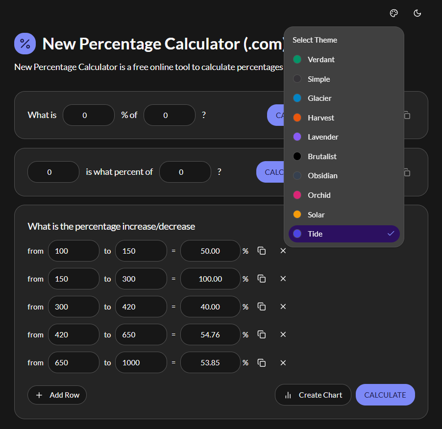
Task: Remove the 650 to 1000 row
Action: click(283, 362)
